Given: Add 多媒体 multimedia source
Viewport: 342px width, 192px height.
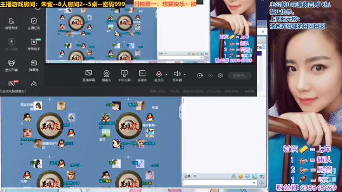Looking at the screenshot, I should [x=142, y=76].
